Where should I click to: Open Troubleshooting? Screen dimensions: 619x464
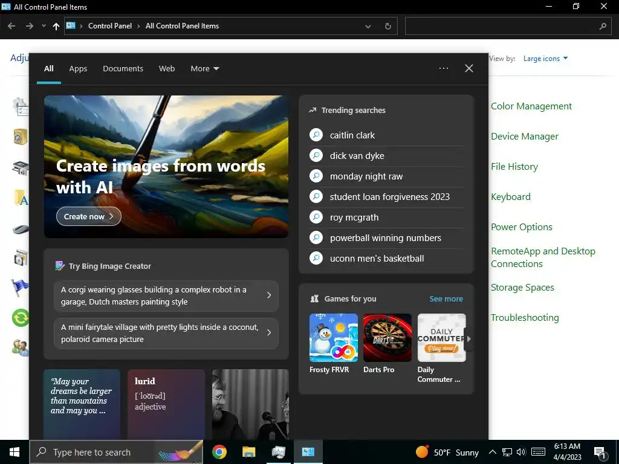[525, 318]
